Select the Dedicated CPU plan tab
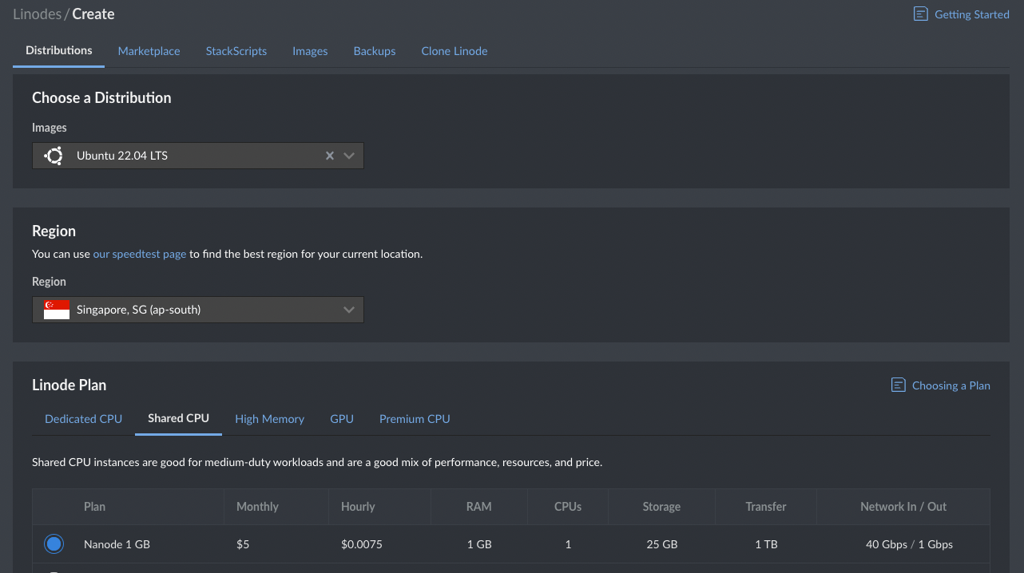The width and height of the screenshot is (1024, 573). pos(84,419)
